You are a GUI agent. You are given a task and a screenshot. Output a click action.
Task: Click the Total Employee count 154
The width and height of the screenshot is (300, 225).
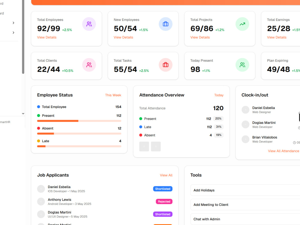click(118, 107)
